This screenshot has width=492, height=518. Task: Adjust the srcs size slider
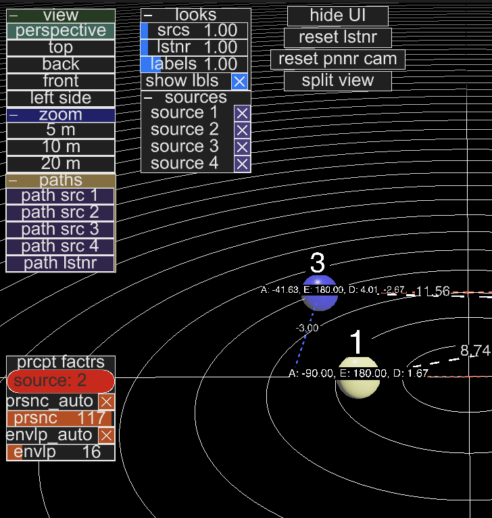[x=194, y=30]
